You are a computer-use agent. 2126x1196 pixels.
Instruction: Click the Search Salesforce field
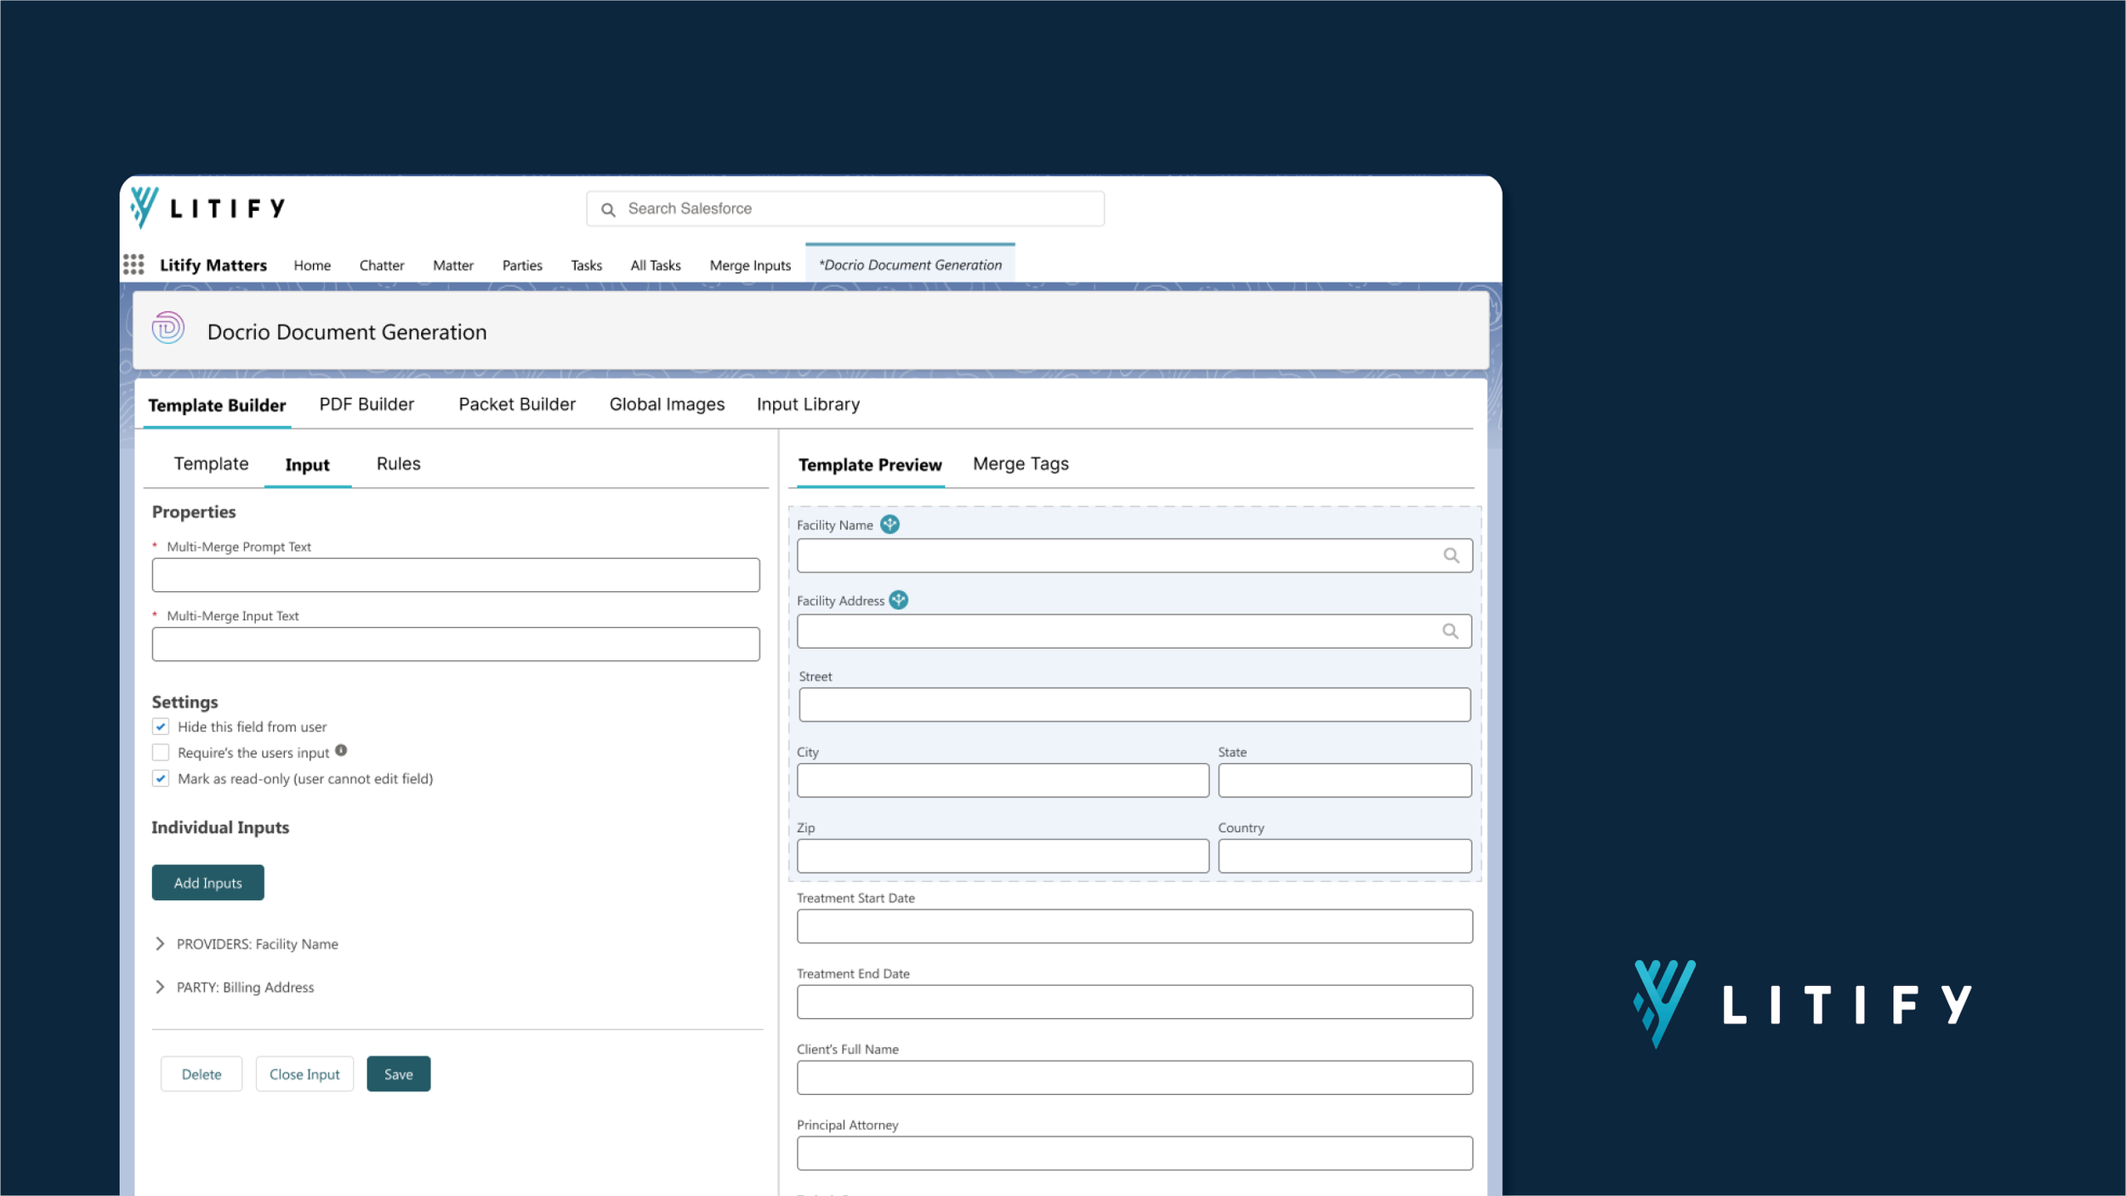[845, 209]
